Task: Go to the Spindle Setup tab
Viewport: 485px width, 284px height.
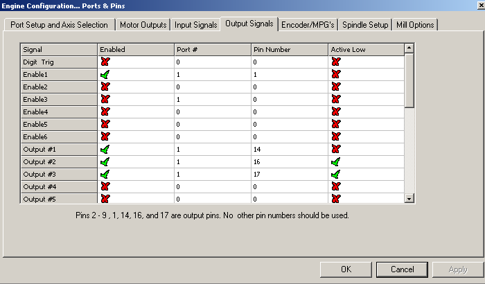Action: pyautogui.click(x=364, y=25)
